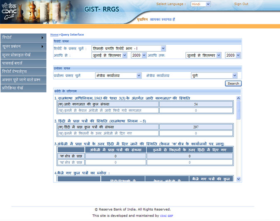Expand the रिपोर्ट sidebar submenu arrow
Viewport: 280px width, 221px height.
tap(42, 38)
